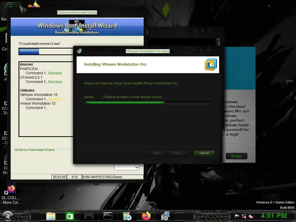Click the status text about legacy network drivers
This screenshot has height=222, width=296.
coord(133,97)
